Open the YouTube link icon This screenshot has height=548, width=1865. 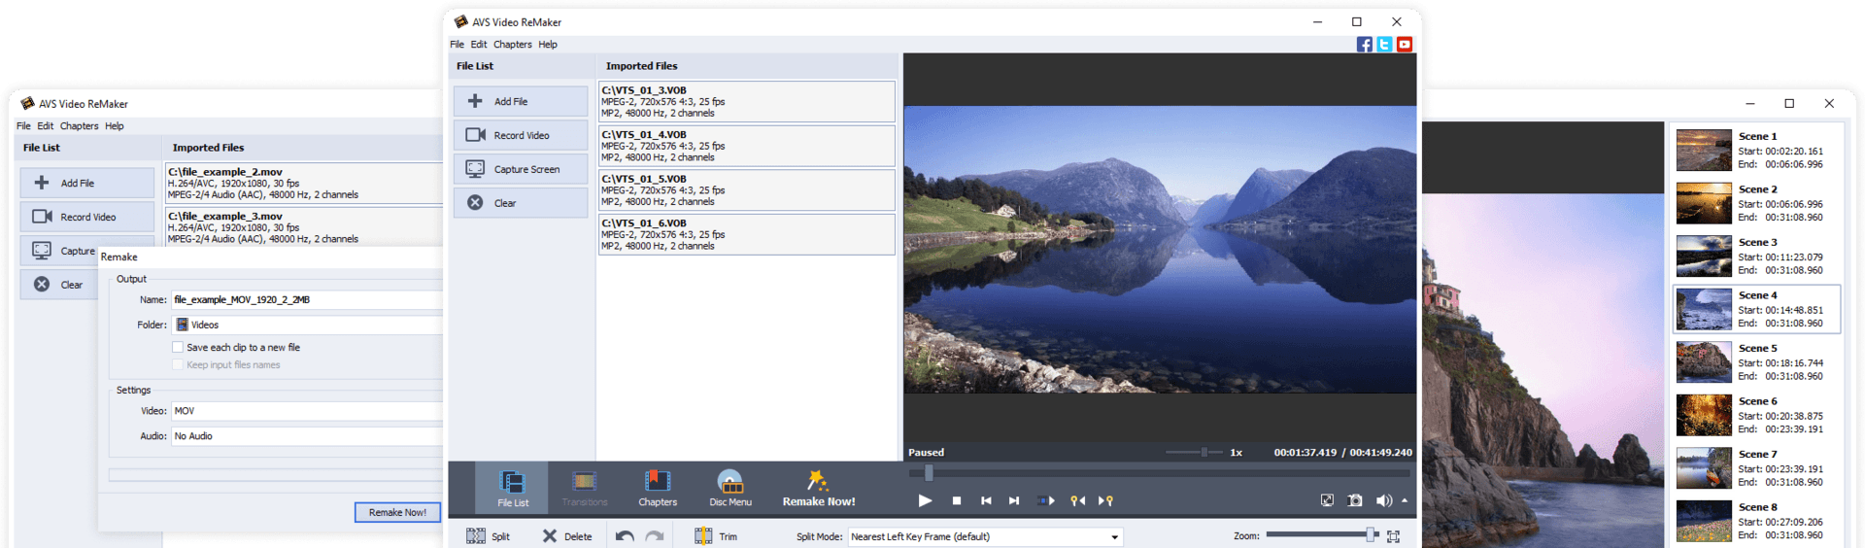coord(1405,45)
